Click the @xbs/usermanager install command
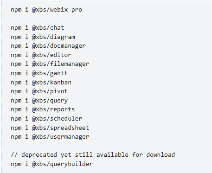The image size is (212, 173). 50,137
